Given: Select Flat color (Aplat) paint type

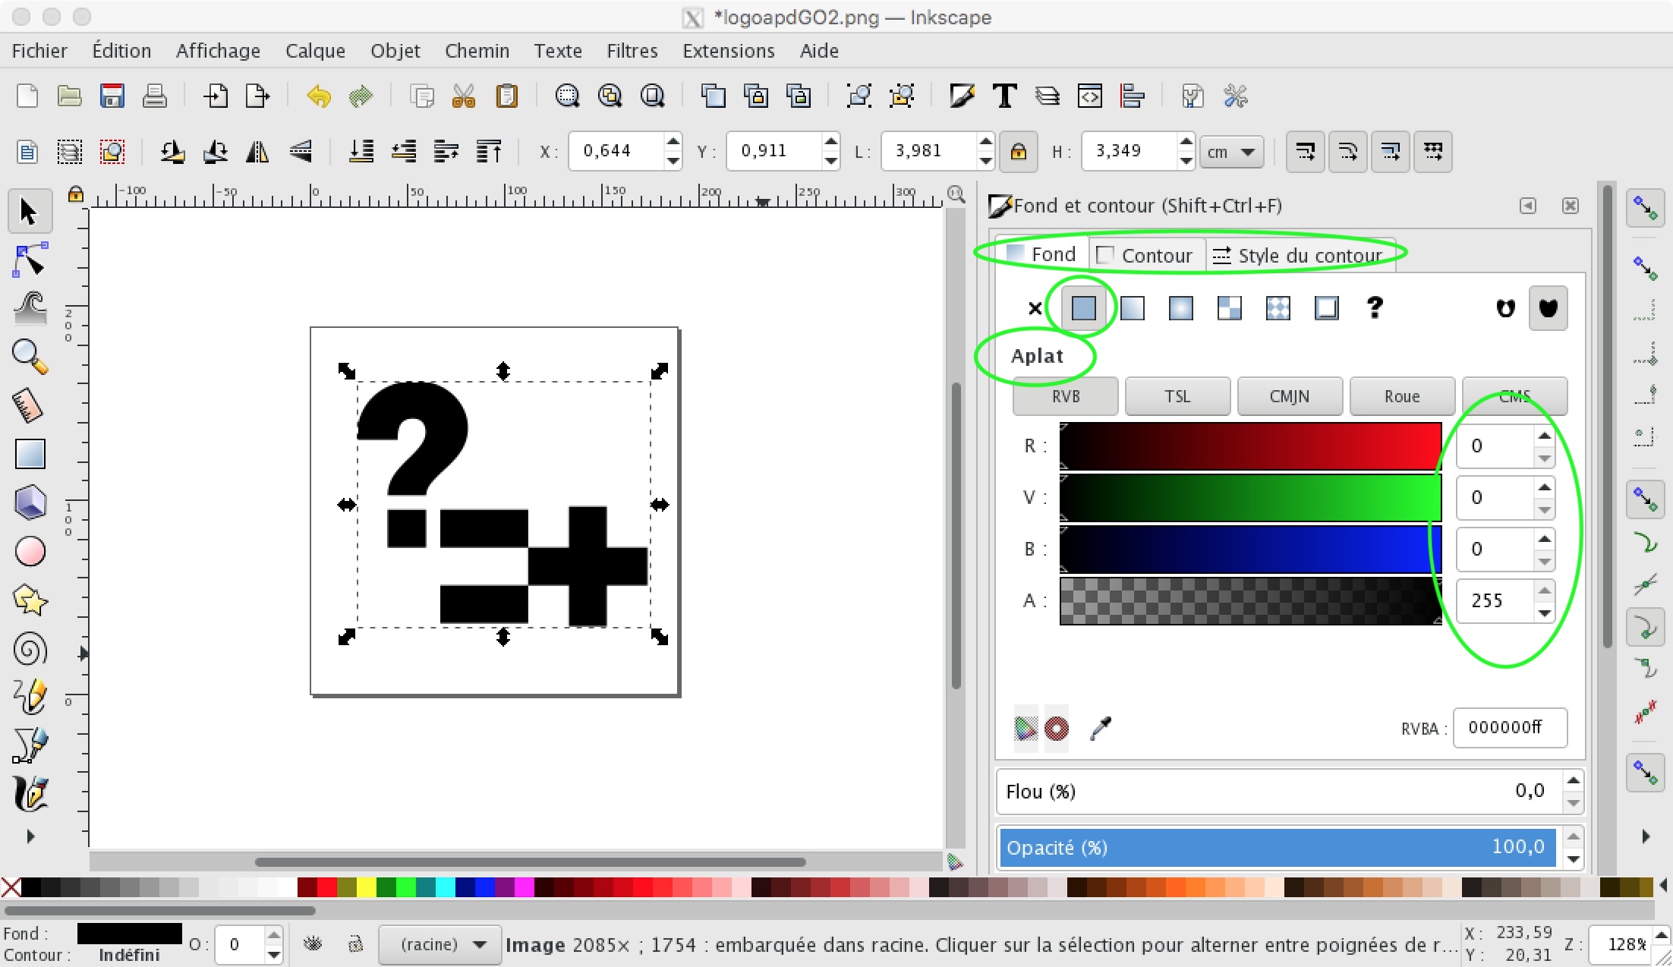Looking at the screenshot, I should [x=1083, y=308].
